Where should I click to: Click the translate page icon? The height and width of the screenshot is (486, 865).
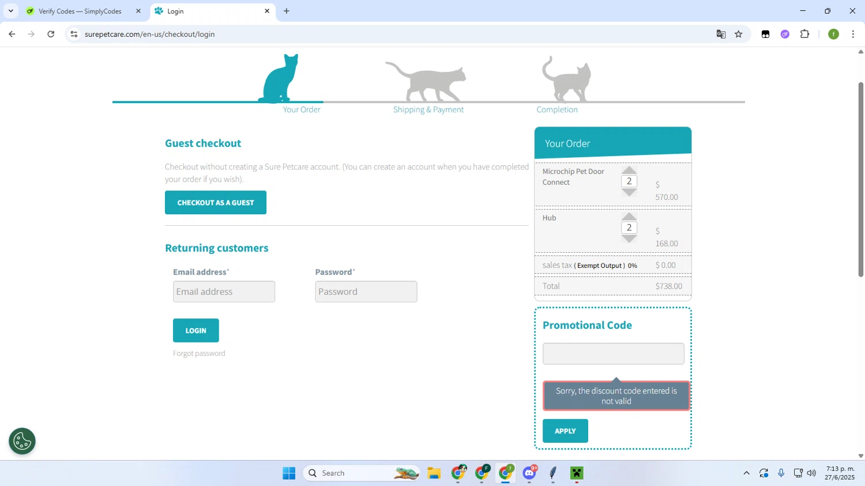(x=721, y=34)
